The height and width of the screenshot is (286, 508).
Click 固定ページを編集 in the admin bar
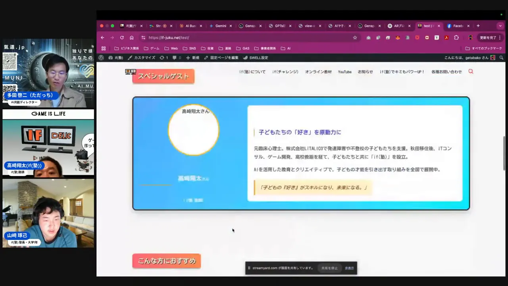[224, 58]
